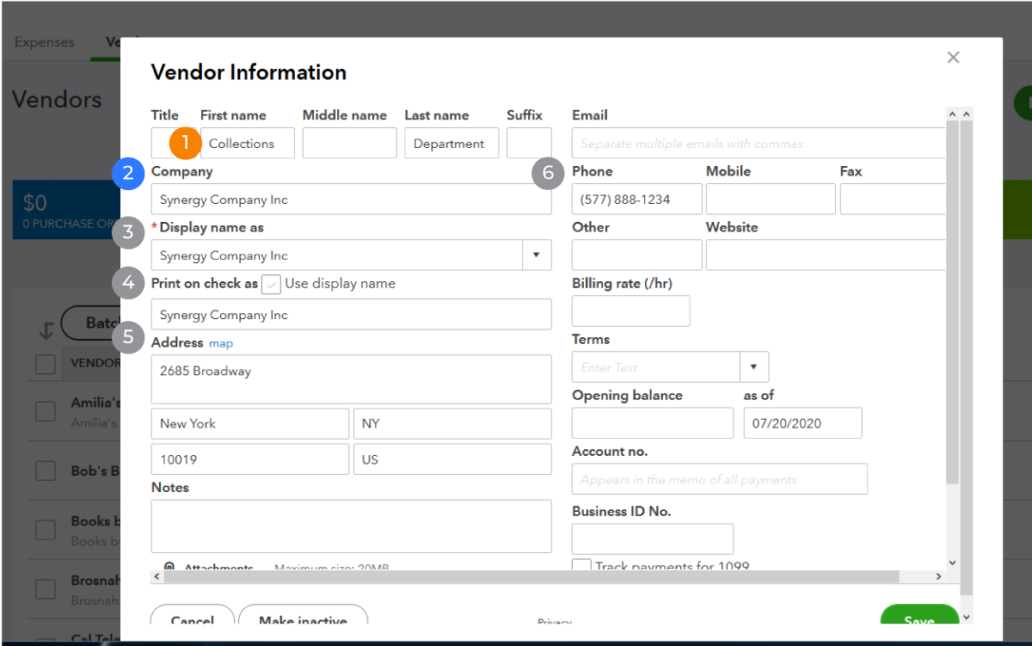Edit the city field New York

pos(249,423)
